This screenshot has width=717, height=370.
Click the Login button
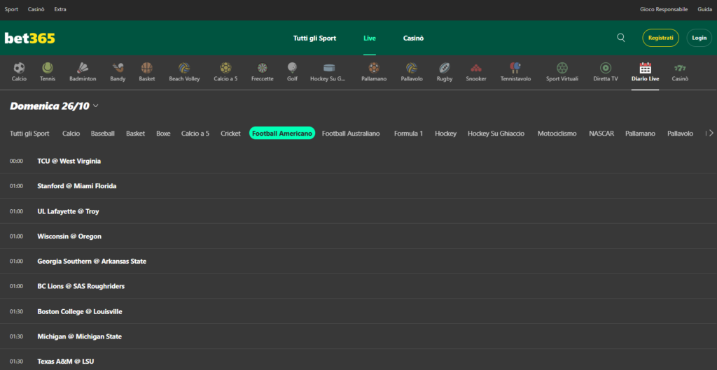[699, 38]
